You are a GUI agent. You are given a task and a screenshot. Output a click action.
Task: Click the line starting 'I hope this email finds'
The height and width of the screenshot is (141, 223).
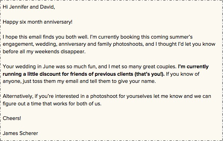[98, 37]
